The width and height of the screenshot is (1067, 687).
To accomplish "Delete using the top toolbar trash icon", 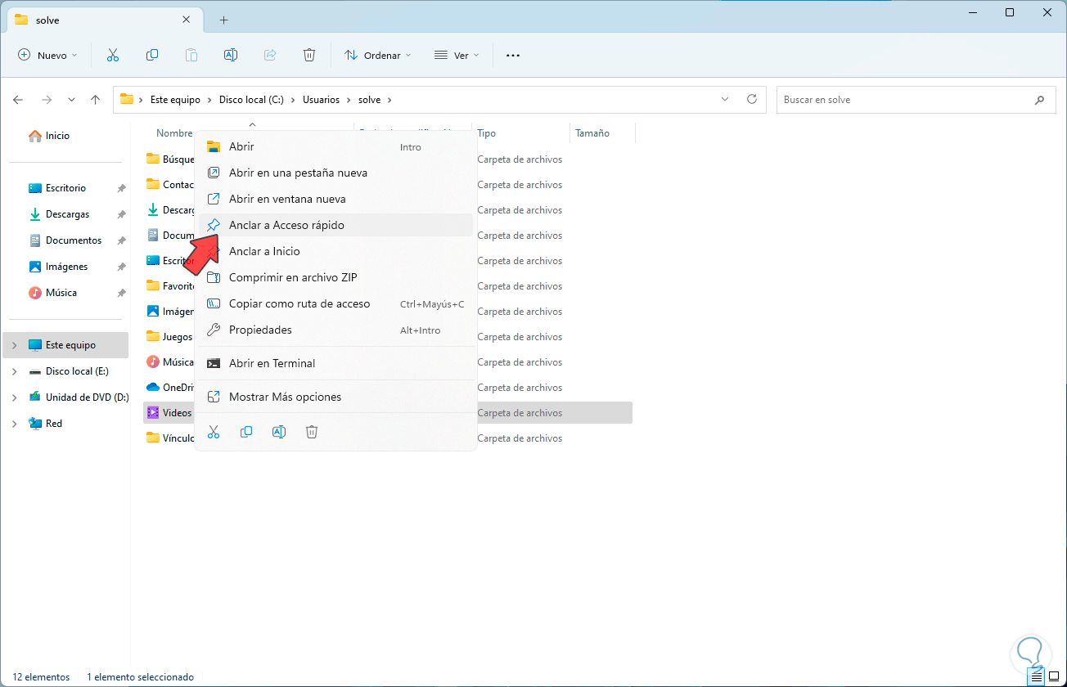I will [309, 55].
